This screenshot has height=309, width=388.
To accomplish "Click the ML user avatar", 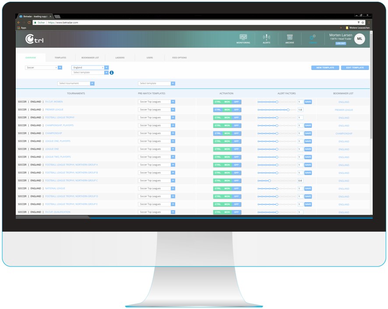I will [x=360, y=39].
